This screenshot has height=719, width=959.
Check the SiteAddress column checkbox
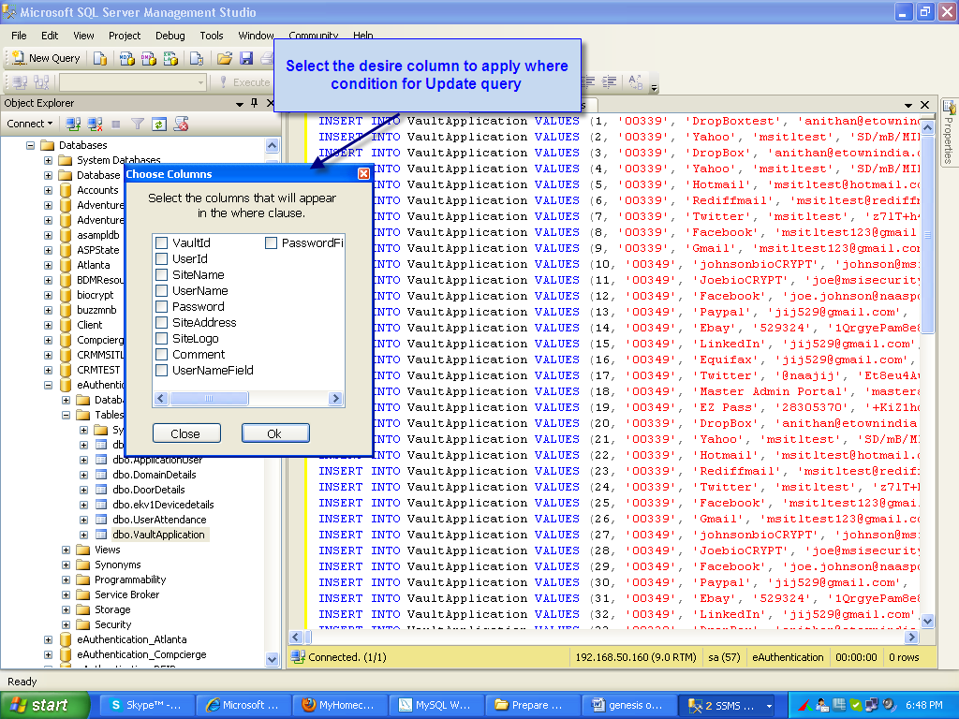coord(162,322)
